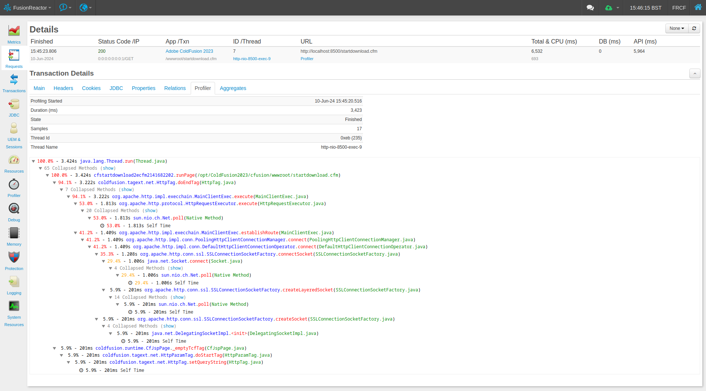Switch to the Aggregates tab
Viewport: 706px width, 391px height.
click(x=233, y=88)
